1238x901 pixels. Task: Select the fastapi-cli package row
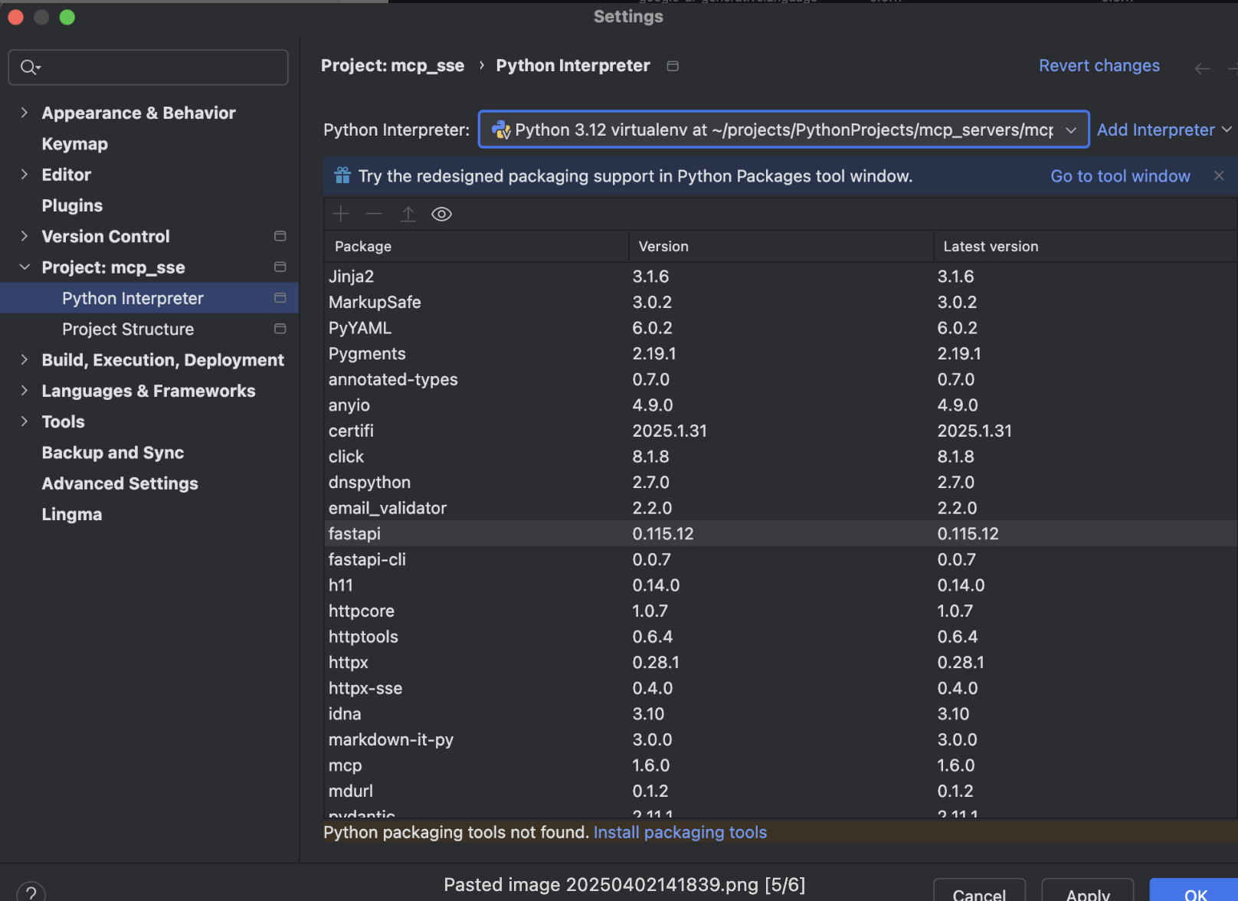click(x=781, y=559)
